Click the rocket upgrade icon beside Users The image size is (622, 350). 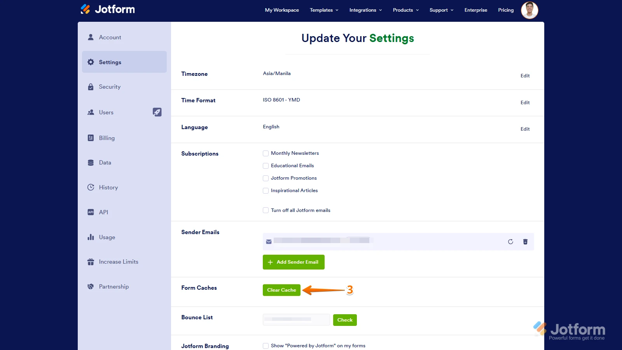click(157, 112)
